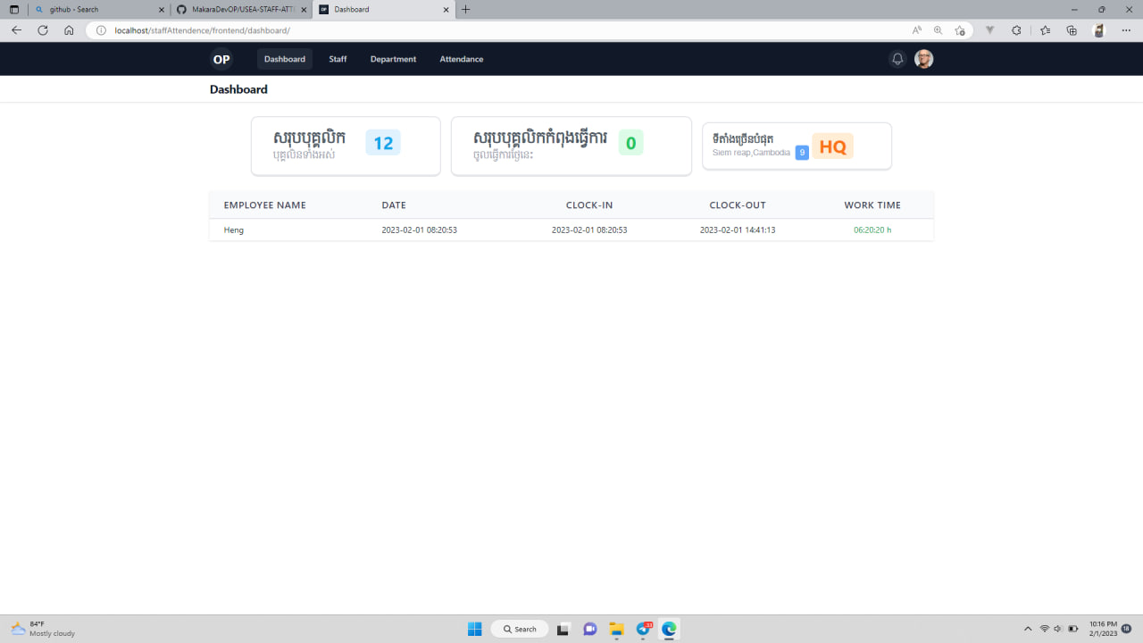Open the Attendance page from the navbar
1143x643 pixels.
pos(461,58)
